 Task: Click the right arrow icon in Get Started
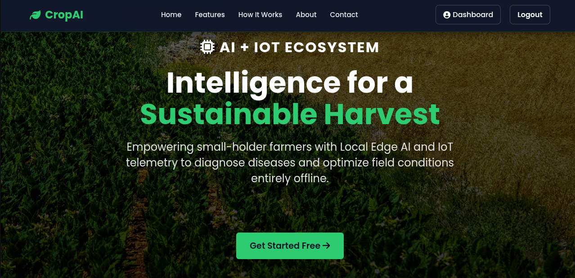327,246
